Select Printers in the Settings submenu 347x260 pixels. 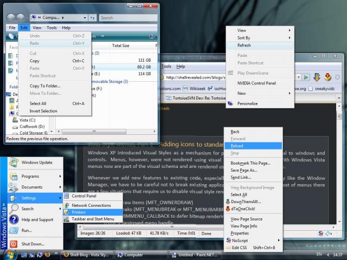[x=93, y=212]
